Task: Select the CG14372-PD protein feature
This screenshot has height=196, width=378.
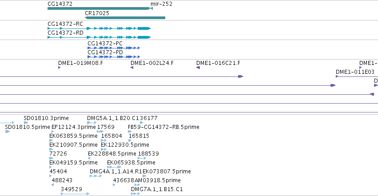Action: click(x=114, y=57)
